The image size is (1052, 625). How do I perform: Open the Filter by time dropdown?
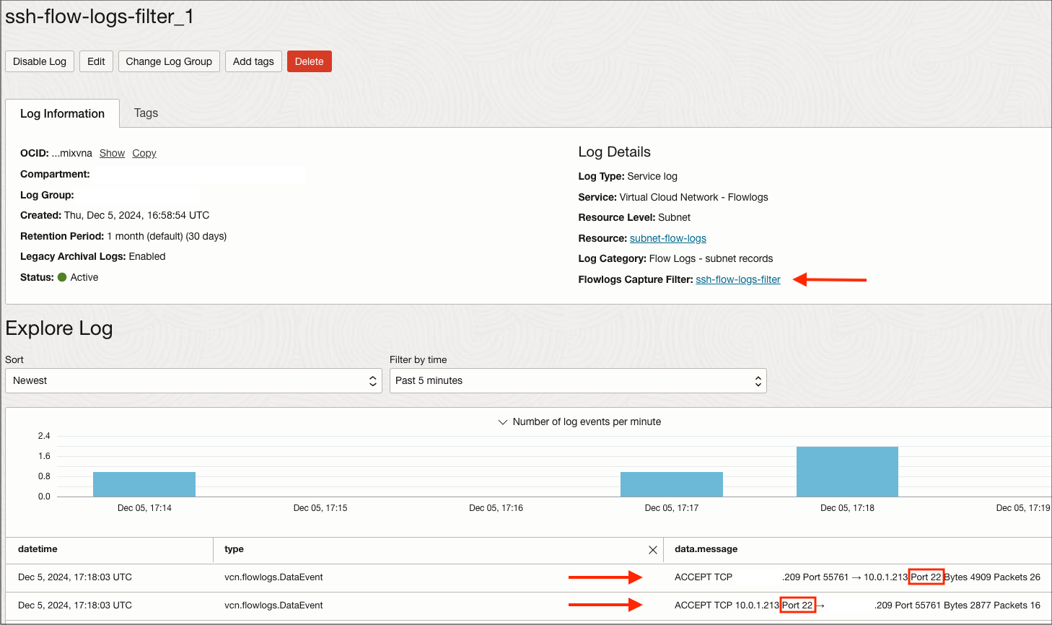click(x=577, y=380)
